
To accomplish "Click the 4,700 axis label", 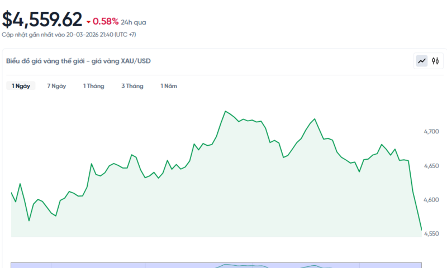I will [431, 132].
